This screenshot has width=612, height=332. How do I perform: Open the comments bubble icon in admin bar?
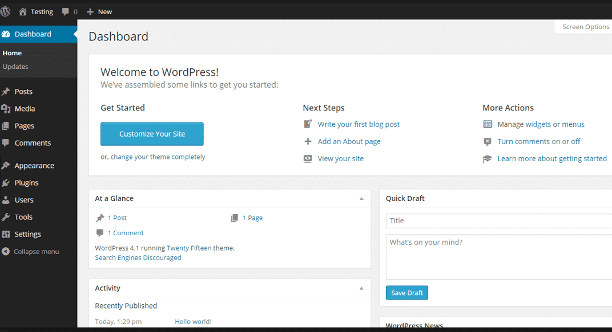click(65, 12)
